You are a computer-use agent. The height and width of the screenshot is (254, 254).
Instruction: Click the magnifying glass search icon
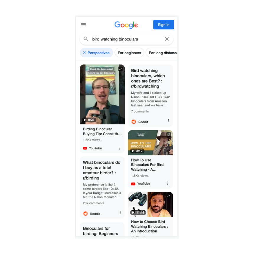(x=86, y=39)
